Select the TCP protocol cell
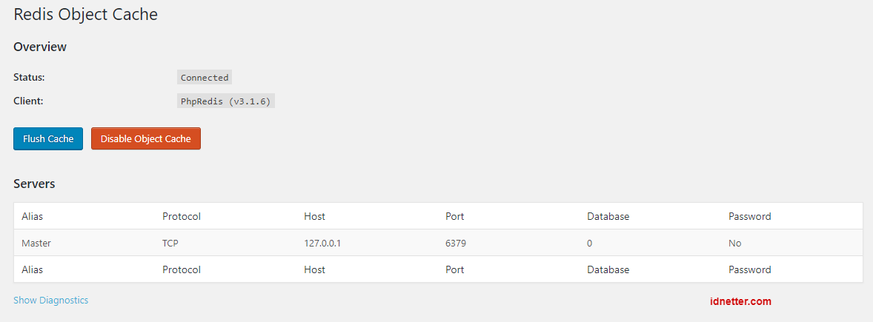The height and width of the screenshot is (322, 873). (170, 243)
